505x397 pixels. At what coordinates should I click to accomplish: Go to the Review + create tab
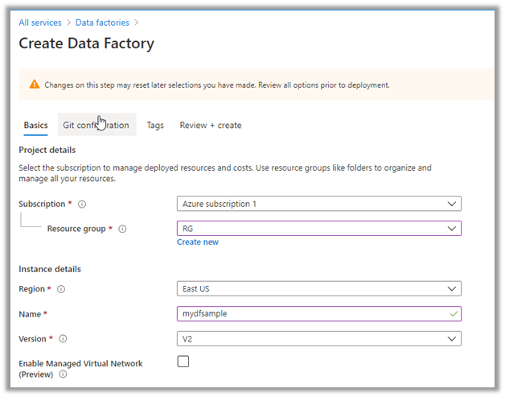tap(210, 126)
